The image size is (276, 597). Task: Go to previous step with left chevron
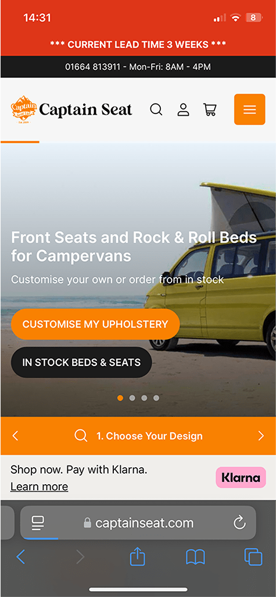coord(15,436)
